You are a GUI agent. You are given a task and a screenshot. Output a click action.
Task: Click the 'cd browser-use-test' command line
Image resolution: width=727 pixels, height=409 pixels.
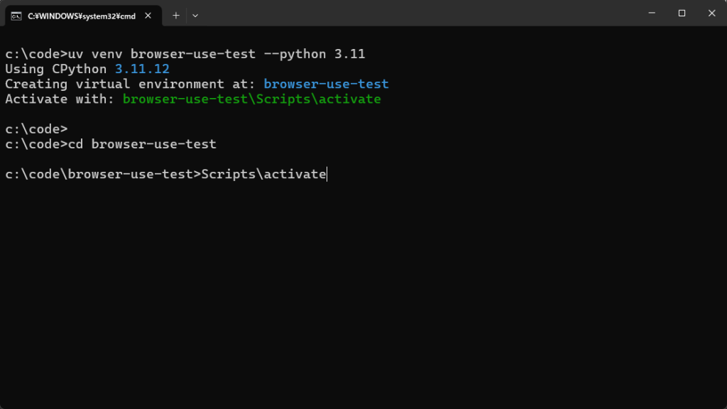111,144
